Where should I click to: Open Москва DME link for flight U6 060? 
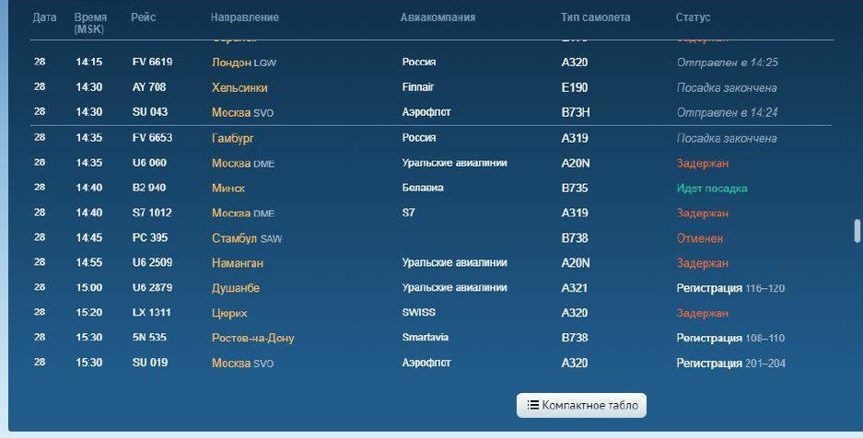pos(243,163)
